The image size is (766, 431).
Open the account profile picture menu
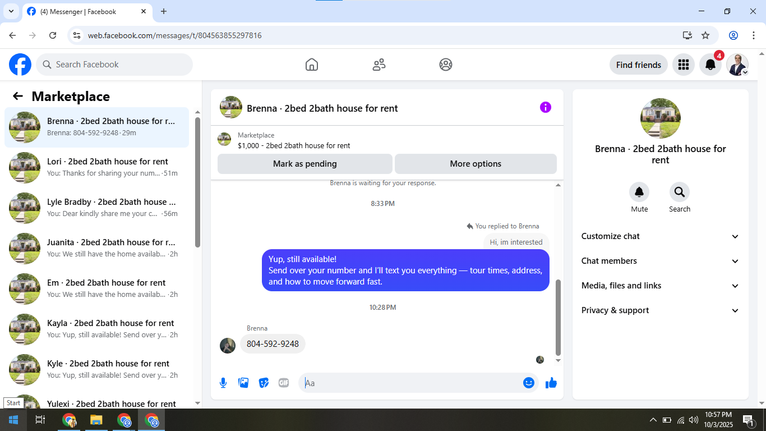tap(737, 65)
